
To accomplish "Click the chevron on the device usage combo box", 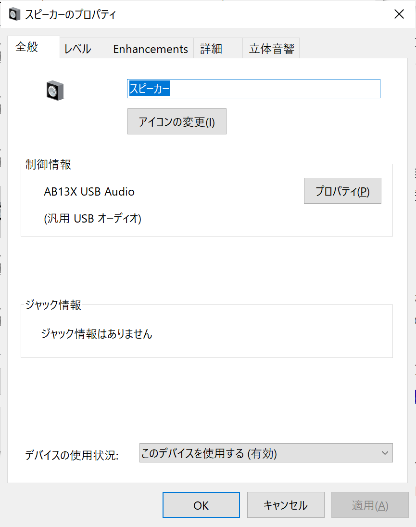I will pyautogui.click(x=384, y=453).
